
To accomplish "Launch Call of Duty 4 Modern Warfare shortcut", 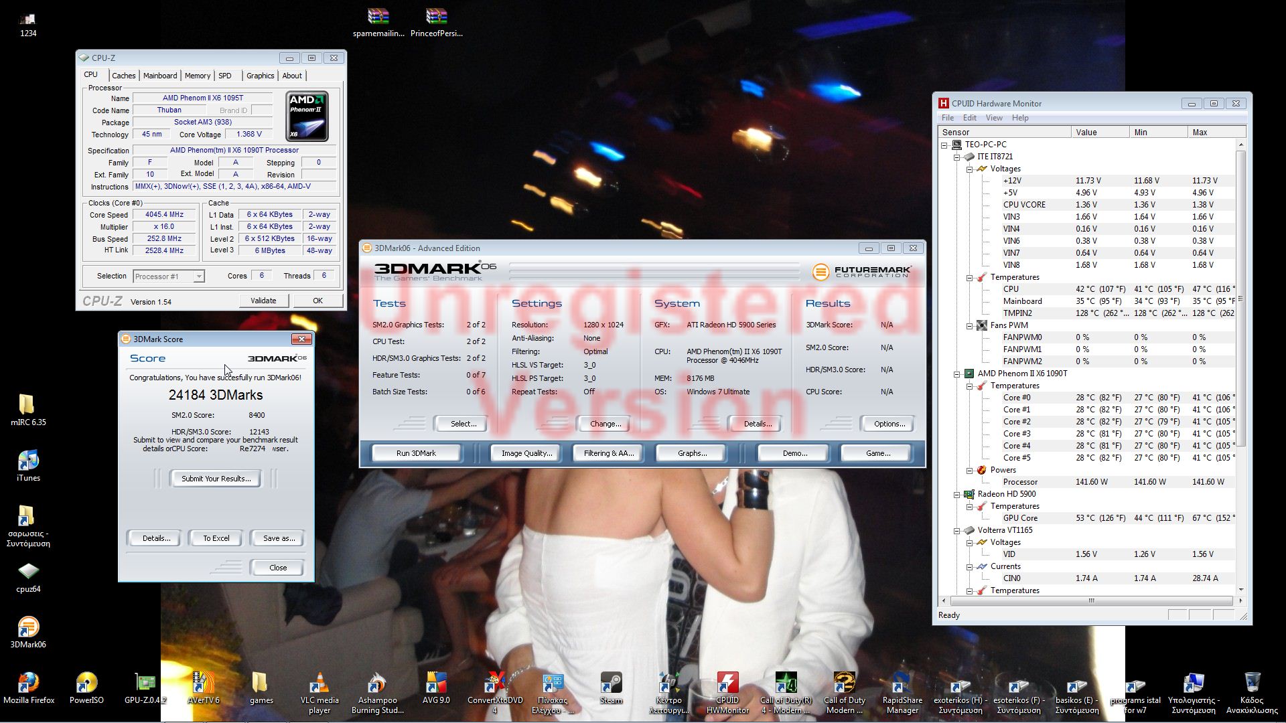I will pos(786,693).
